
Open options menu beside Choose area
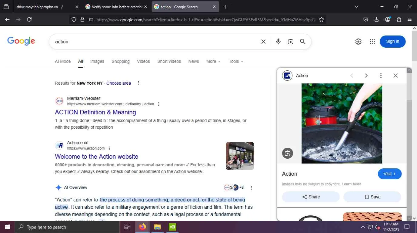[x=138, y=83]
